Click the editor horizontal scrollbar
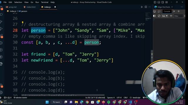Image resolution: width=188 pixels, height=105 pixels. 63,95
